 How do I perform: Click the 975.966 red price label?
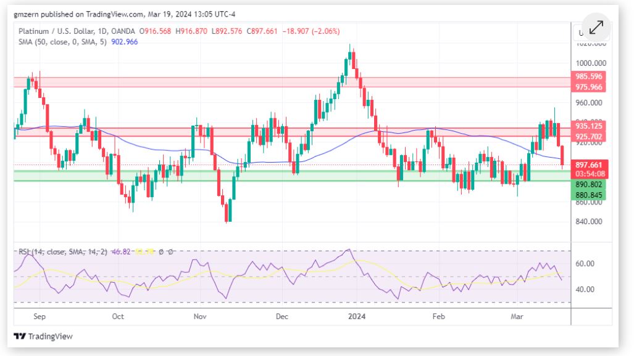pos(588,87)
